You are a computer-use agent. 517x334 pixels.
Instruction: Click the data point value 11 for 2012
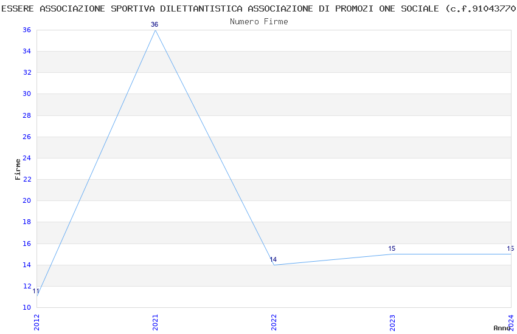pyautogui.click(x=36, y=291)
